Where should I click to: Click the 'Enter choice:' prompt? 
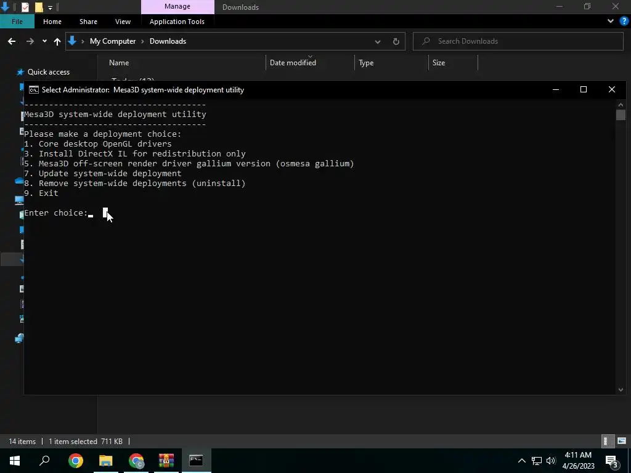(56, 212)
